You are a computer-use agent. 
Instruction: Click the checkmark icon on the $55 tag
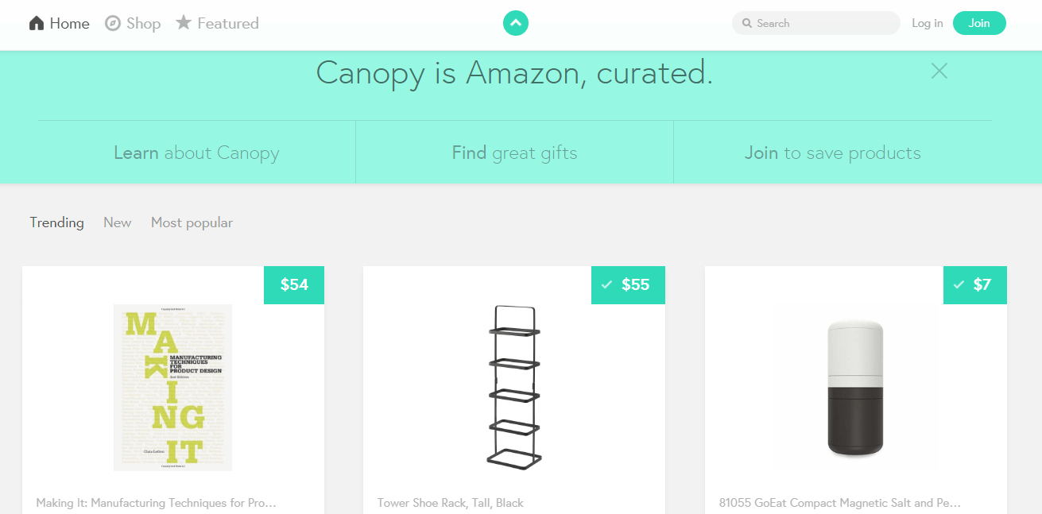click(607, 284)
